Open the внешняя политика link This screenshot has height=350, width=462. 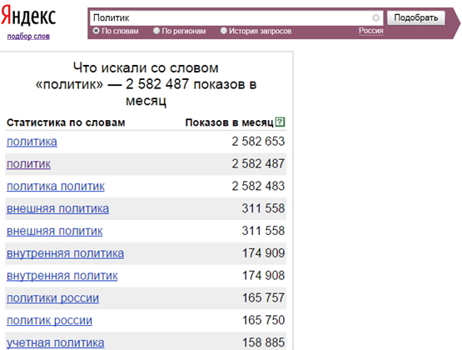57,209
